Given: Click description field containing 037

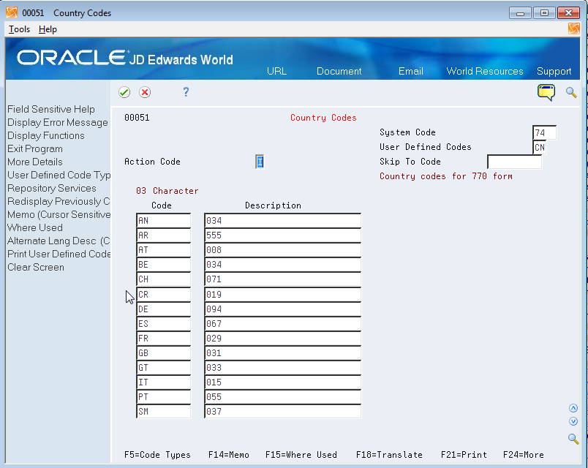Looking at the screenshot, I should tap(283, 412).
